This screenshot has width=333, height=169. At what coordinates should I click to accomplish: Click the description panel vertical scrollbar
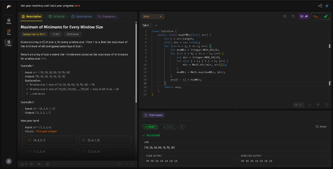tap(136, 64)
